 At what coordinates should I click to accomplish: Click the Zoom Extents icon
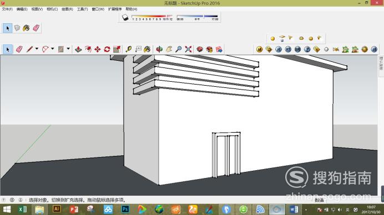coord(188,49)
